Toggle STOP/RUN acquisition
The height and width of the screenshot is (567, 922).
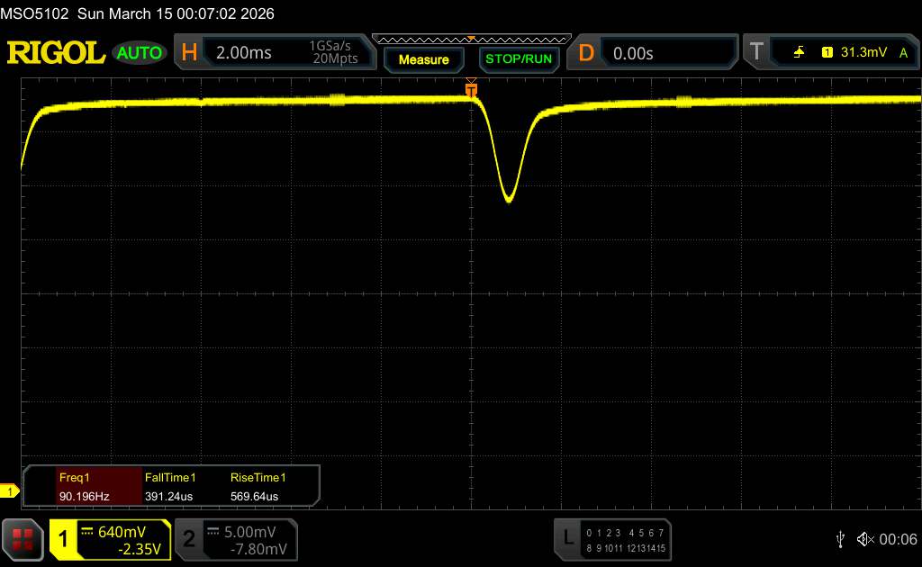[x=518, y=59]
